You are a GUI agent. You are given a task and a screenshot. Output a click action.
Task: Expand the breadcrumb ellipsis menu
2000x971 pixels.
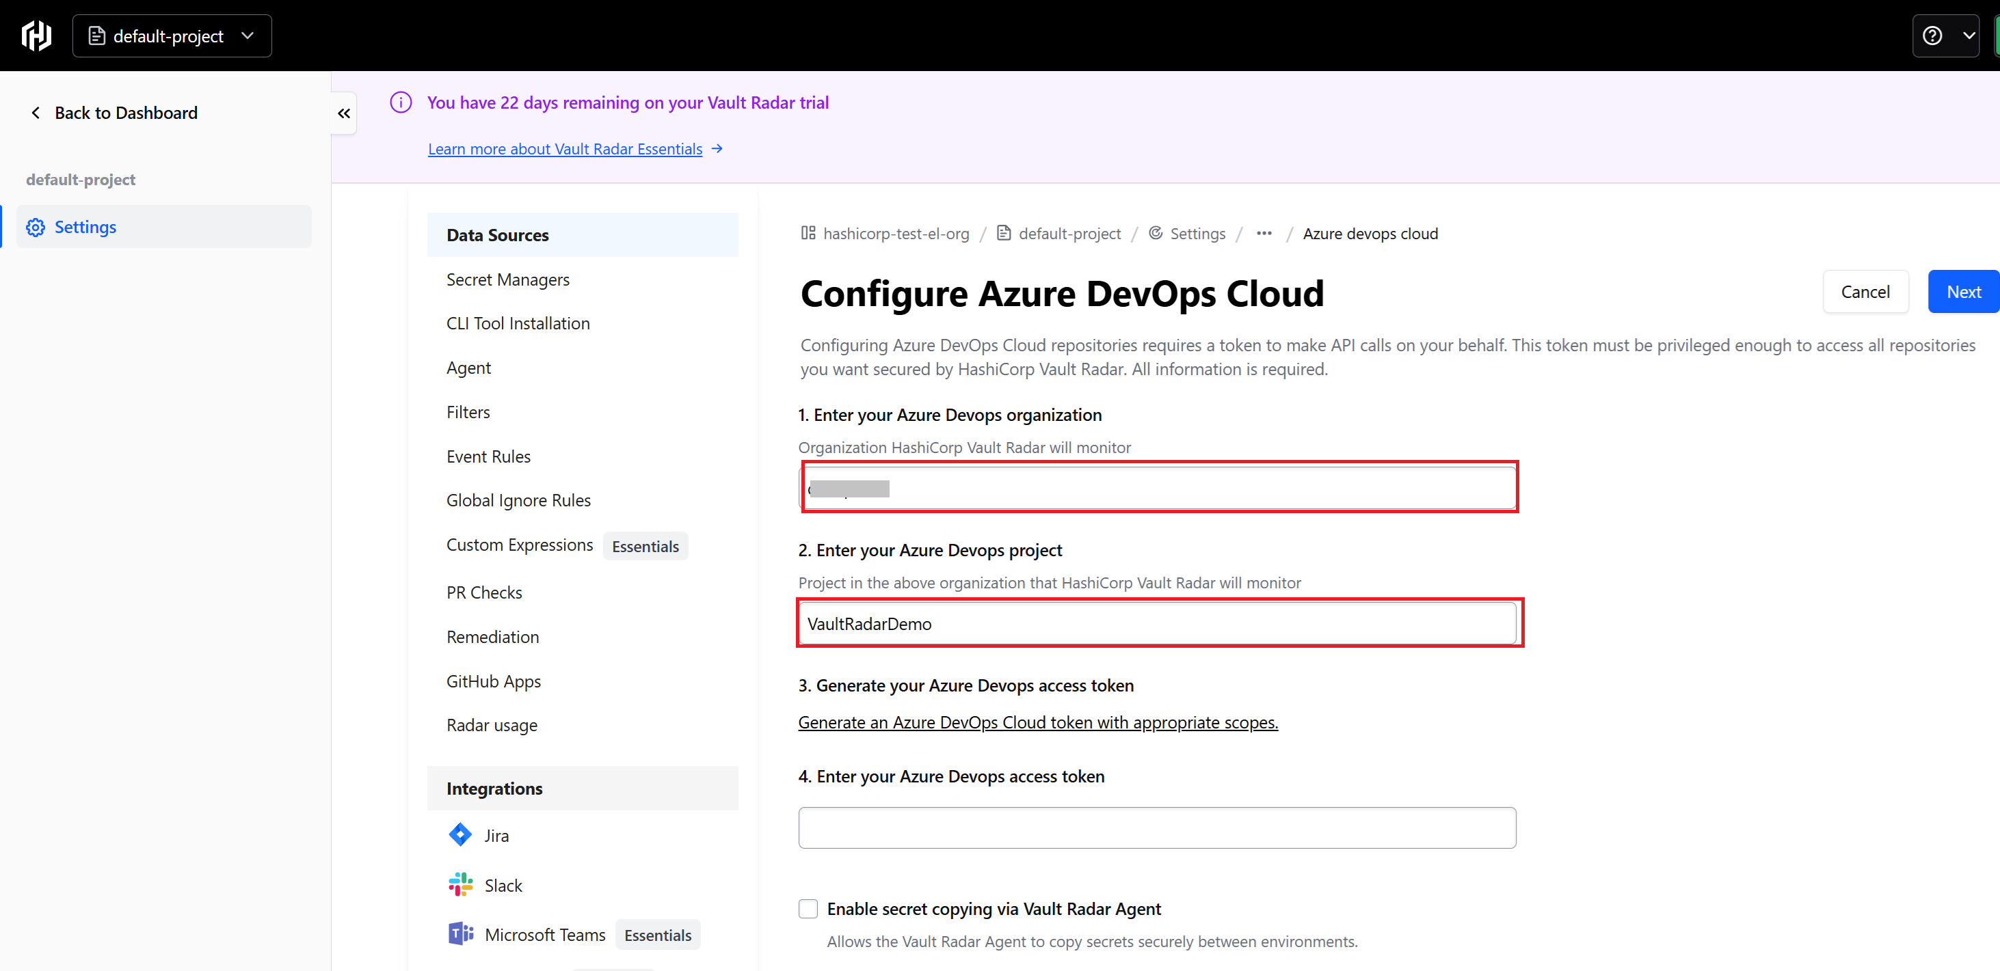[1264, 234]
